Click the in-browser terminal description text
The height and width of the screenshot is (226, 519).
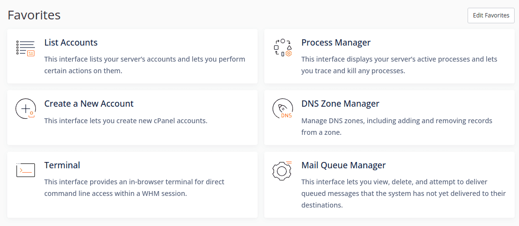tap(134, 188)
